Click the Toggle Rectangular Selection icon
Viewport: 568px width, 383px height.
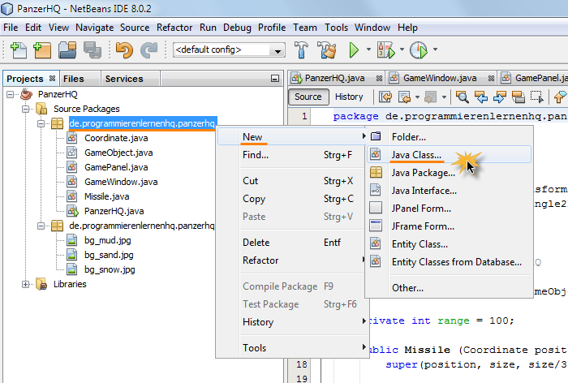tap(537, 97)
